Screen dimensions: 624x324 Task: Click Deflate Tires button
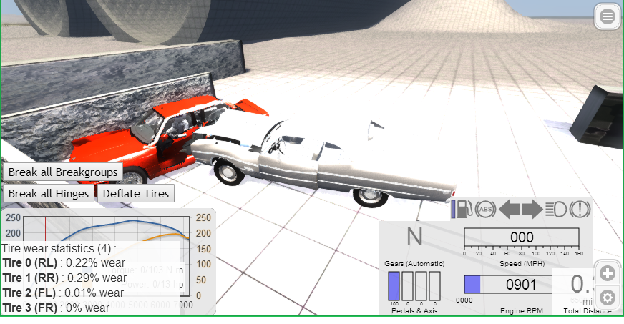tap(136, 194)
